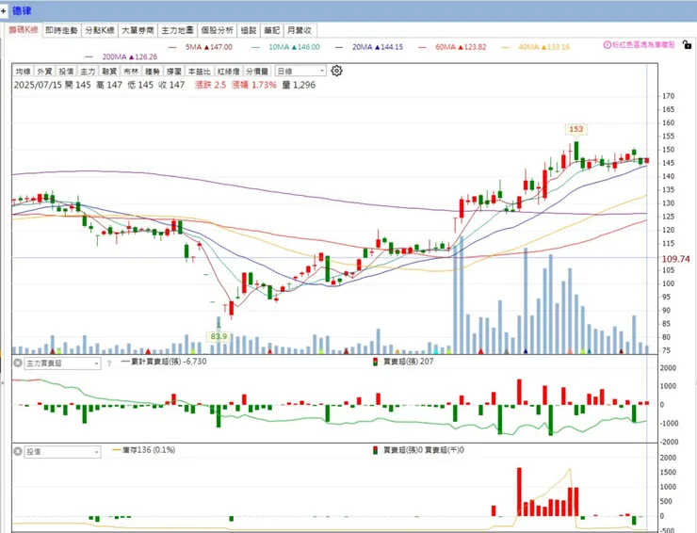Click the red-green icon beside 買賣超(張)0
Image resolution: width=697 pixels, height=533 pixels.
[x=375, y=450]
